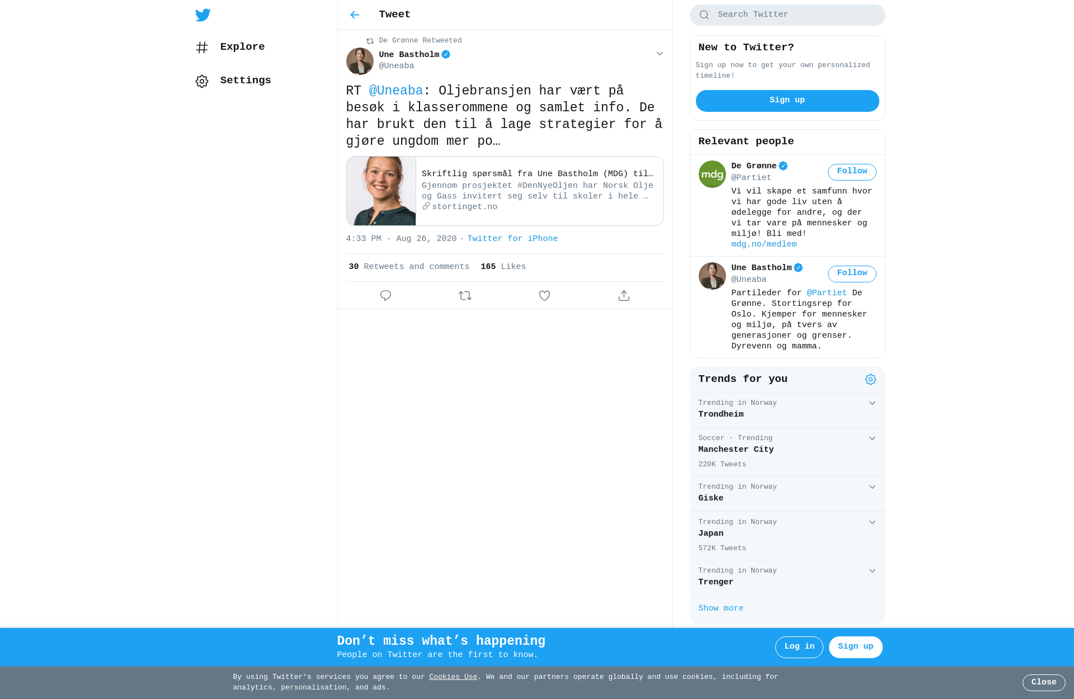This screenshot has height=699, width=1074.
Task: Click Log in on bottom banner
Action: [x=799, y=647]
